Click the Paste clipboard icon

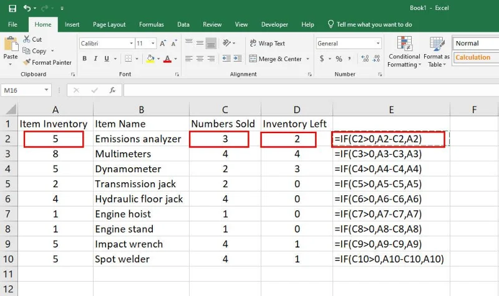(11, 44)
